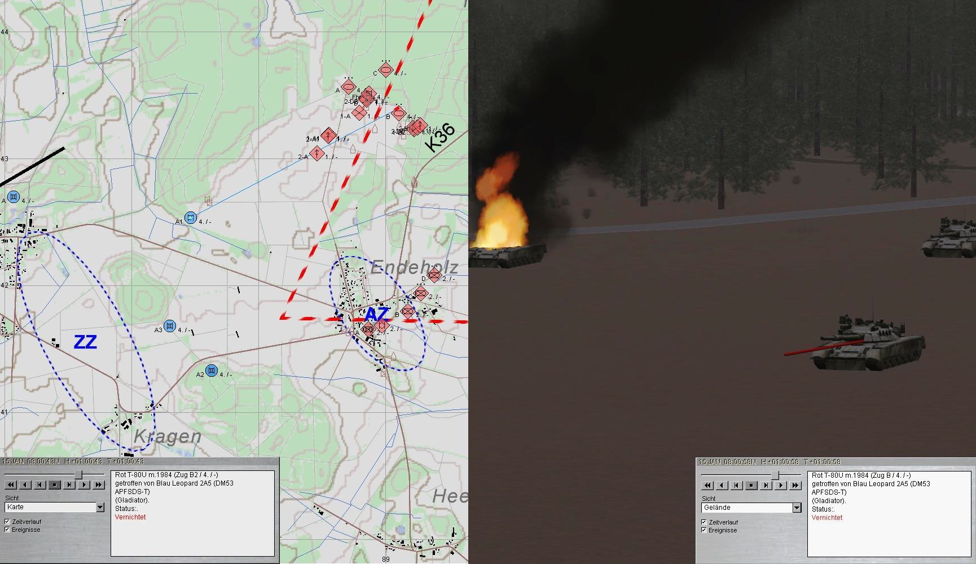Toggle Zeitverlauf checkbox in Gelände panel
The width and height of the screenshot is (976, 564).
tap(704, 523)
